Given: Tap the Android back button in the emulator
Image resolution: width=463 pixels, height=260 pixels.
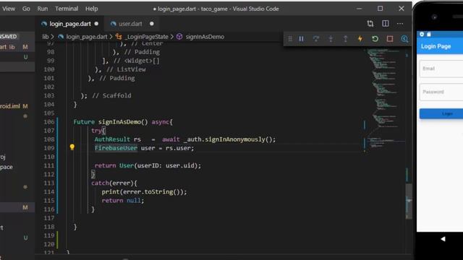Looking at the screenshot, I should point(443,239).
